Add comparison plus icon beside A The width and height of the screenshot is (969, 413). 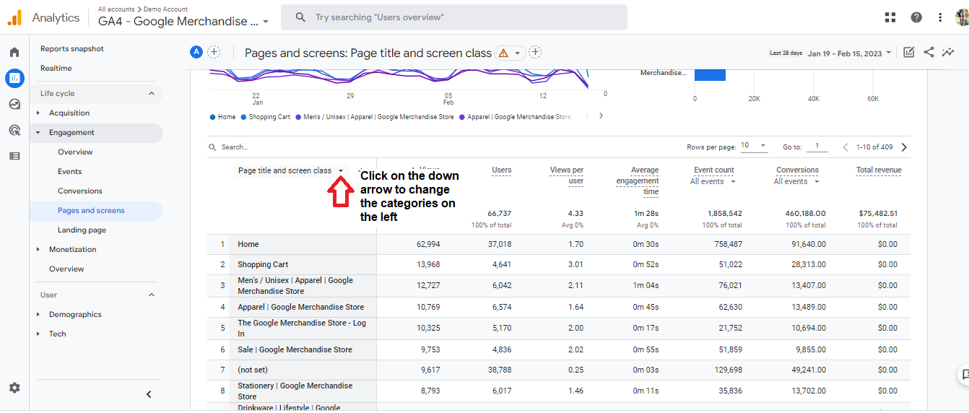tap(214, 52)
